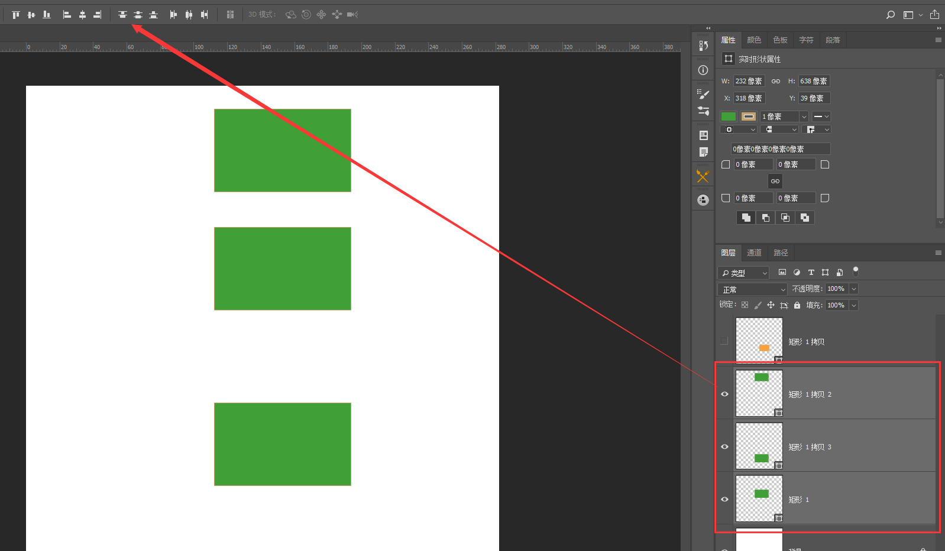The image size is (945, 551).
Task: Open the History panel icon
Action: click(703, 46)
